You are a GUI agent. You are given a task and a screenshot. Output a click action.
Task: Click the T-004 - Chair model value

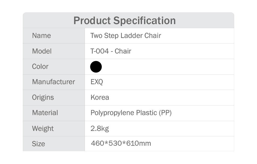111,51
